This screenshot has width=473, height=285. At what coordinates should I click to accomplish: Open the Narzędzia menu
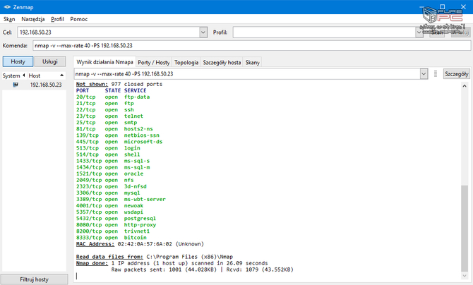pyautogui.click(x=33, y=19)
